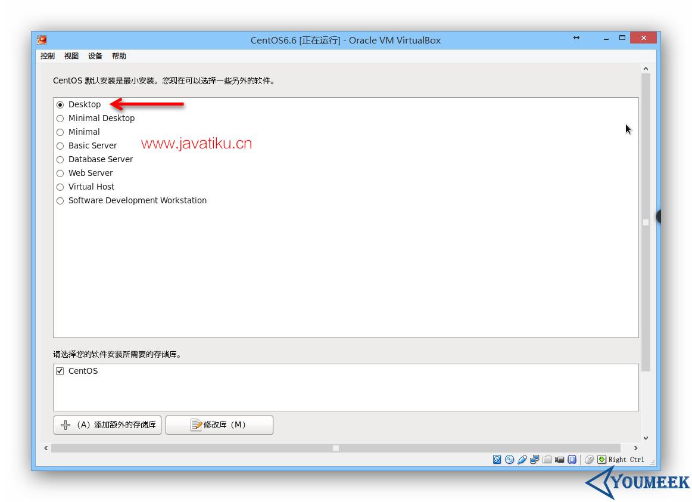Click the CPU virtualization status icon

click(x=572, y=460)
